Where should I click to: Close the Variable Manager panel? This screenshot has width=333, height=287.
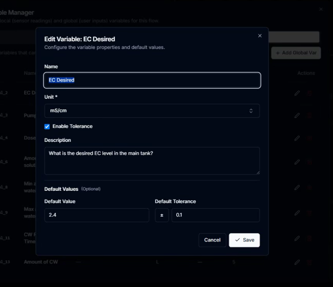click(x=321, y=9)
